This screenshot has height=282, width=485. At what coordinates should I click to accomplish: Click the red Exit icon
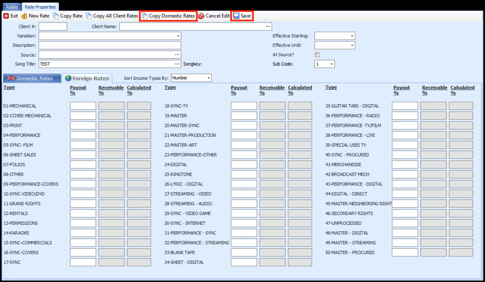(x=6, y=16)
